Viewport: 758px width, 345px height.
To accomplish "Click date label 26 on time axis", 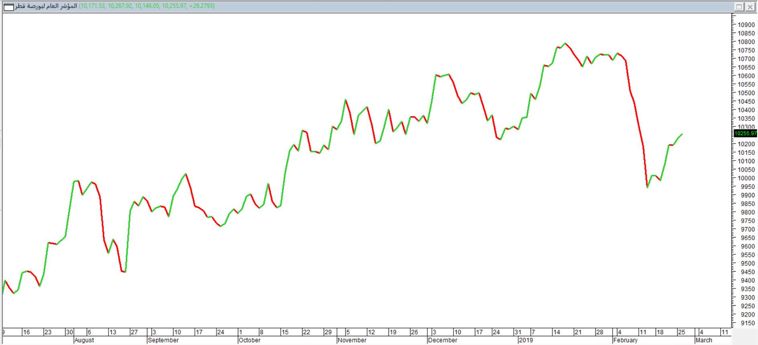I will pyautogui.click(x=415, y=332).
